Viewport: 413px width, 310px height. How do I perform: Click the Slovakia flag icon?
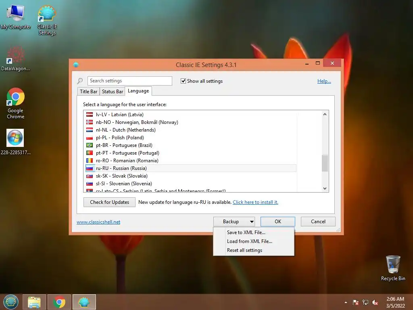click(x=90, y=176)
